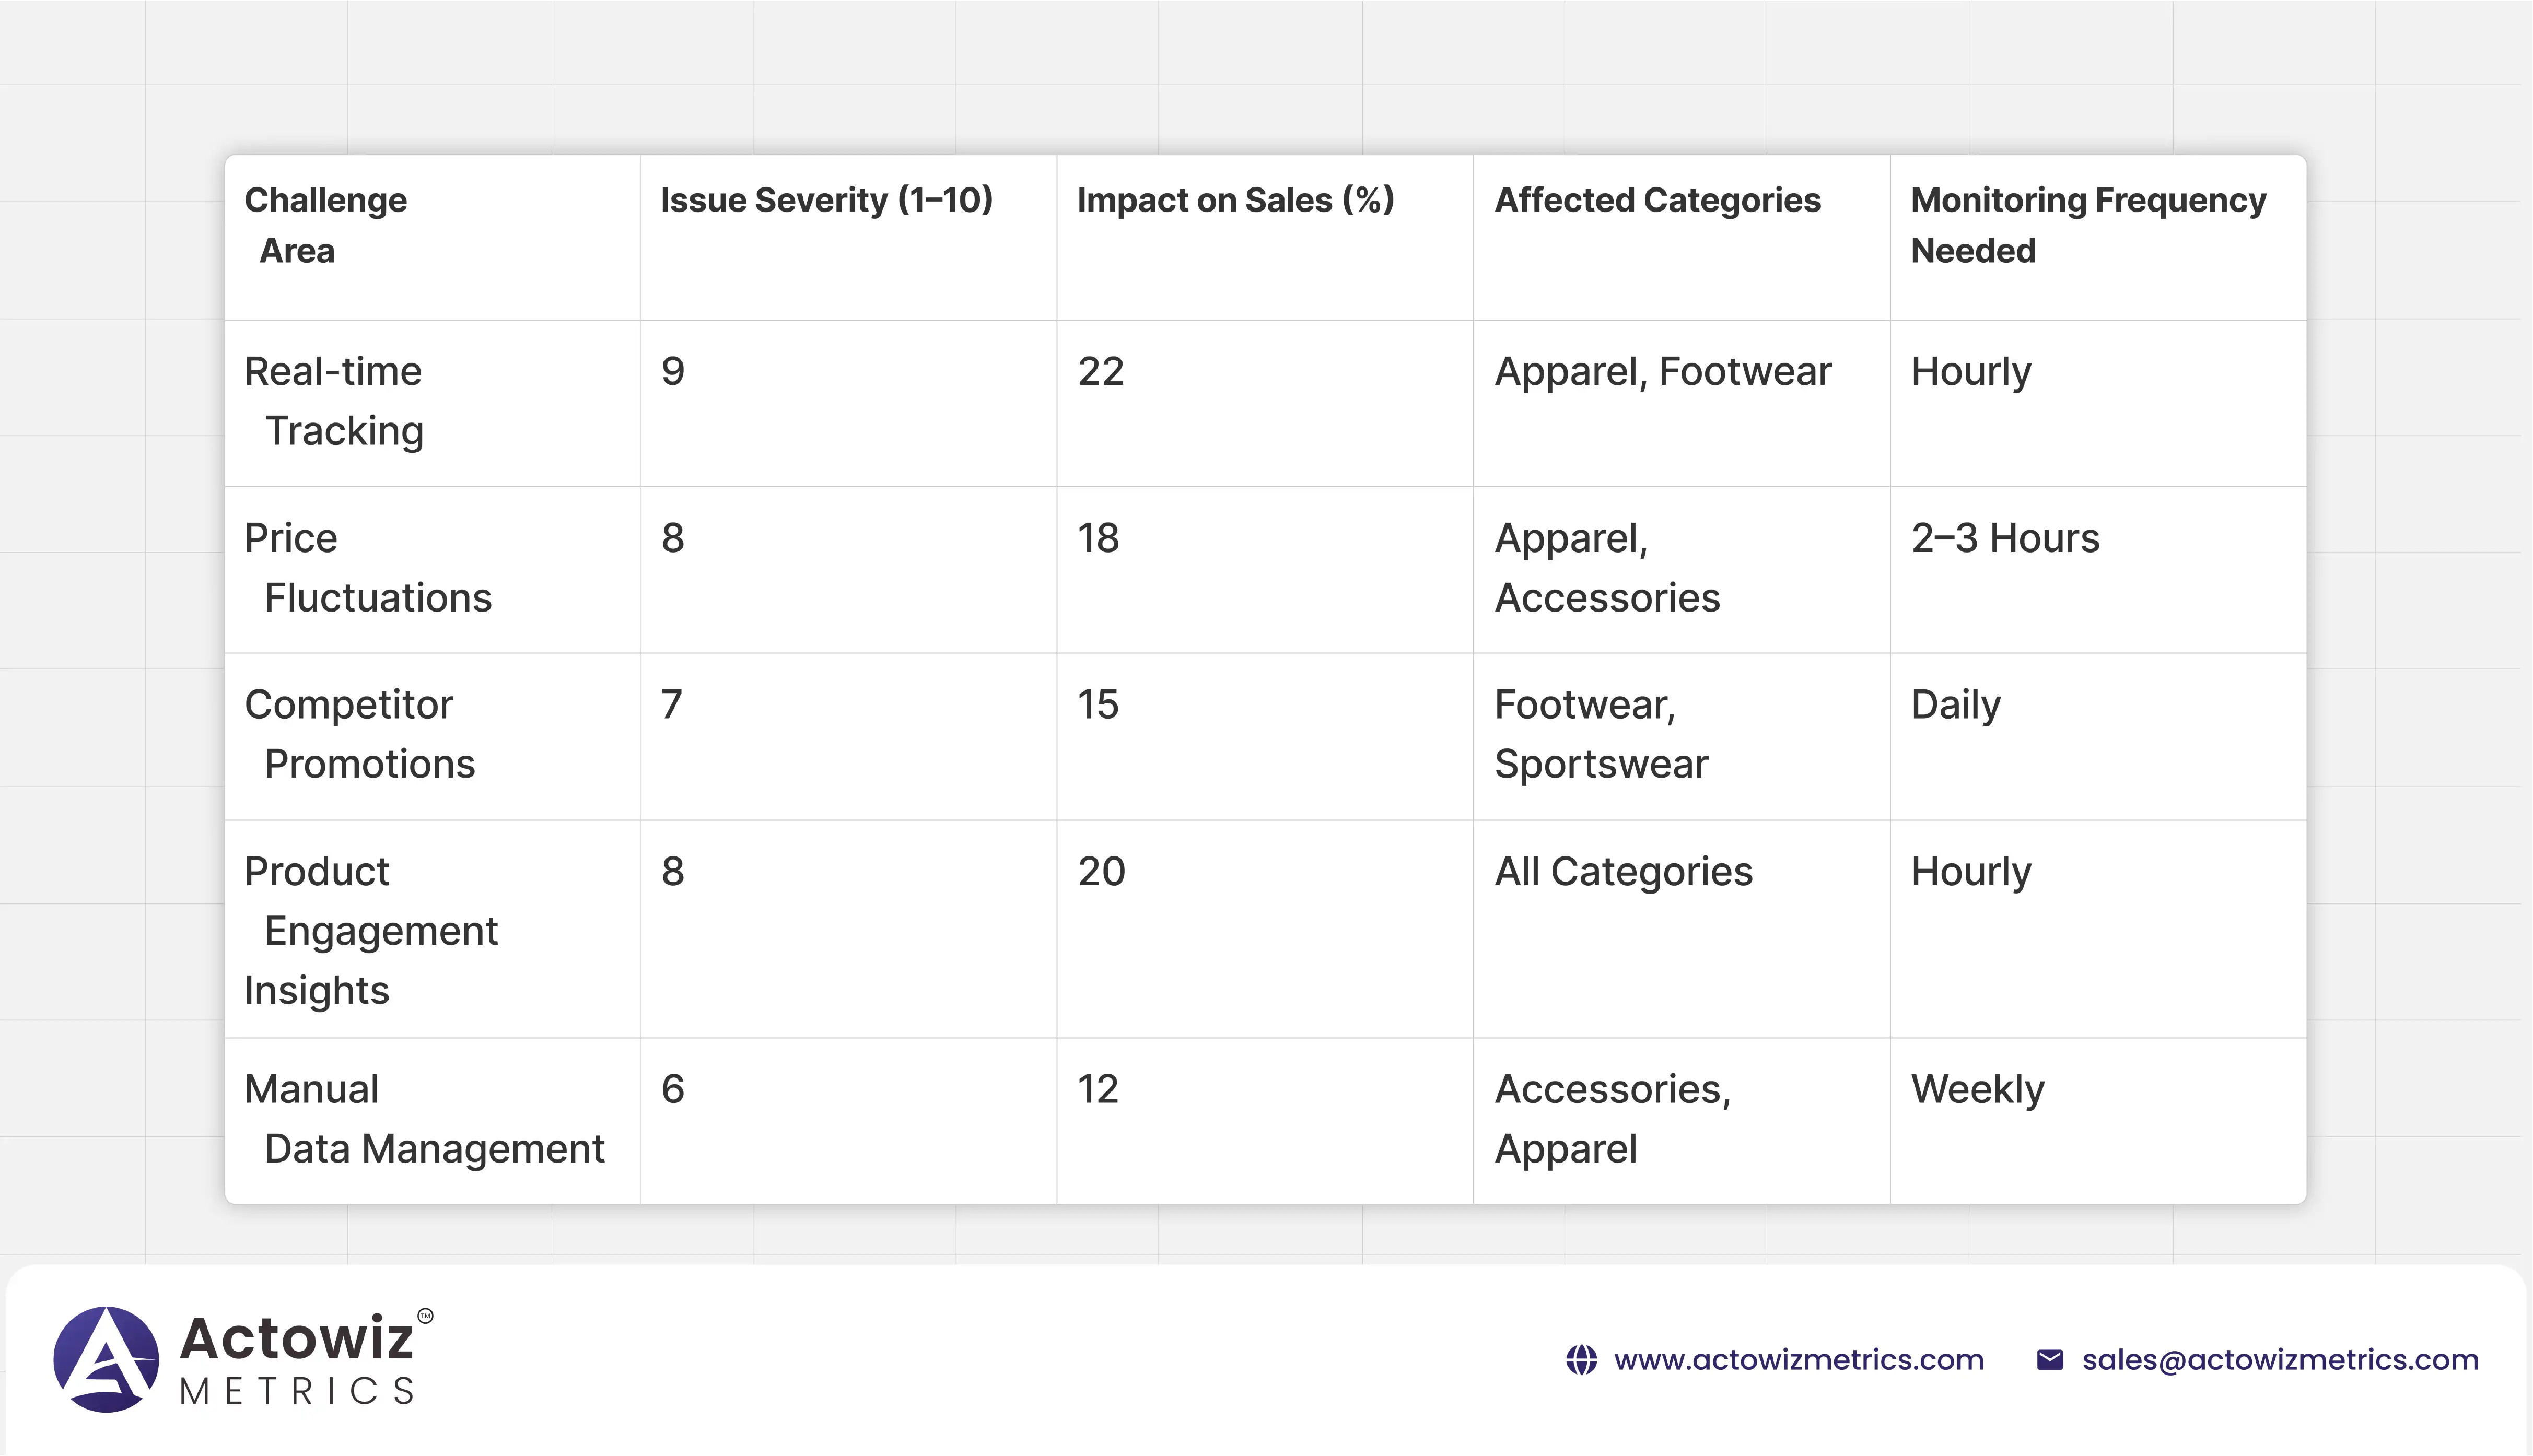
Task: Select the Issue Severity (1–10) header
Action: tap(826, 200)
